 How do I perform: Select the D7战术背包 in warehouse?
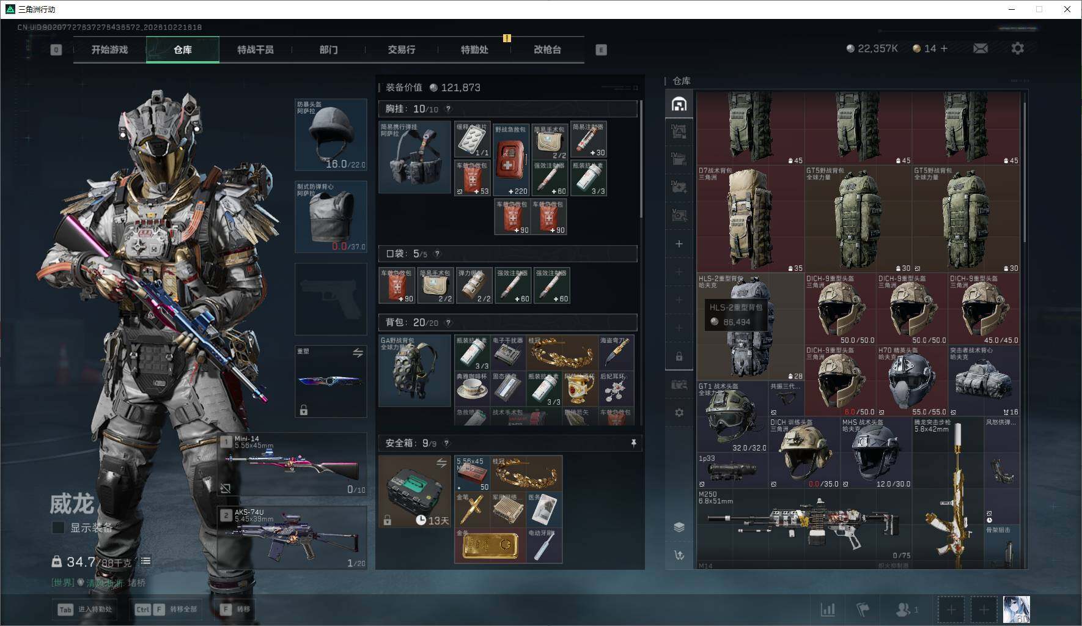point(751,219)
